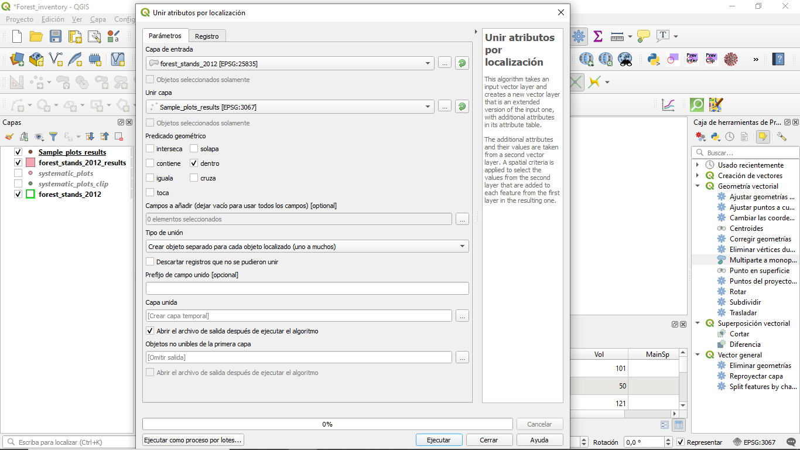Uncheck the dentro predicate

(x=194, y=163)
